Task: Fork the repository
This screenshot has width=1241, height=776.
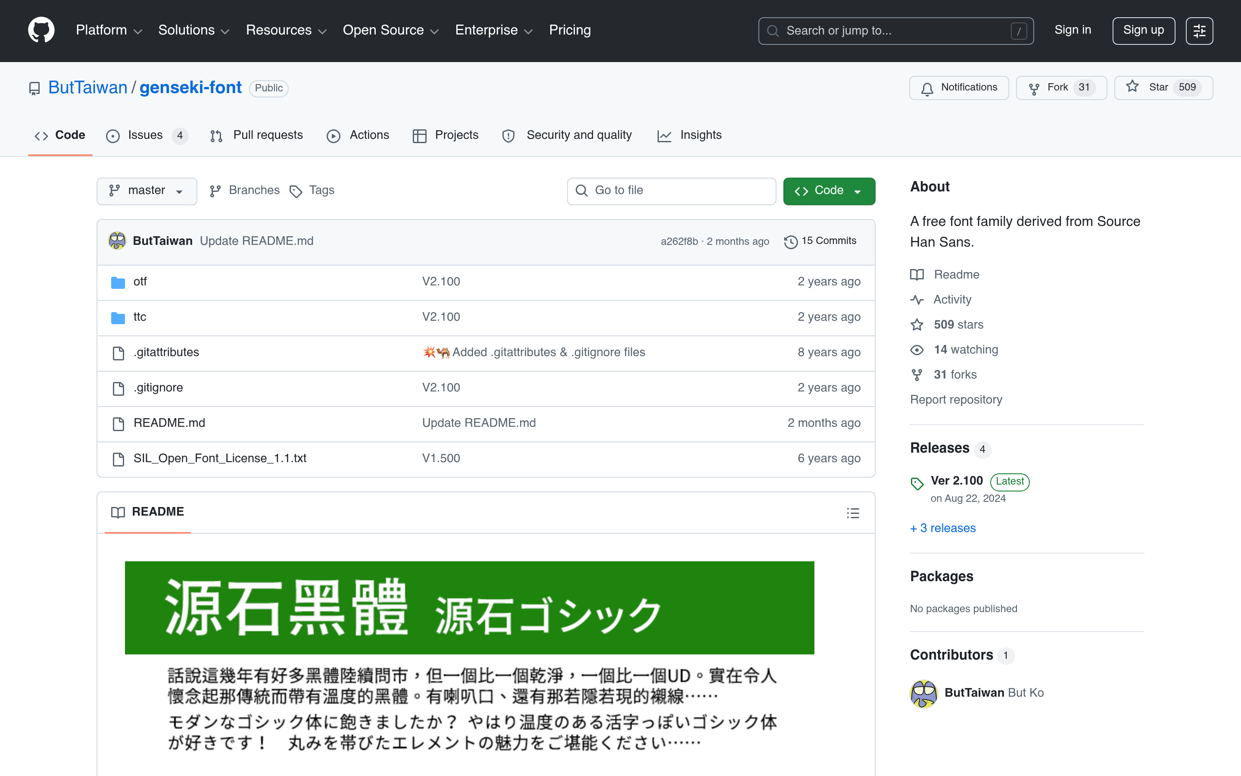Action: (1061, 88)
